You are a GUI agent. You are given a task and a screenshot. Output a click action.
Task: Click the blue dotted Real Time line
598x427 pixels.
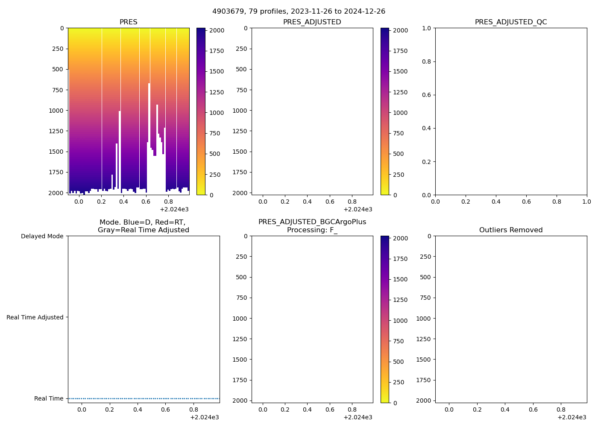click(x=144, y=398)
